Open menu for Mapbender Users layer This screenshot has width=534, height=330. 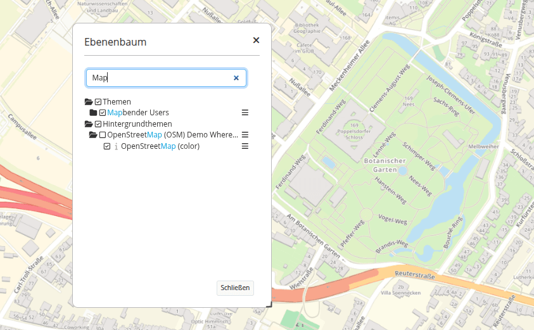tap(245, 113)
